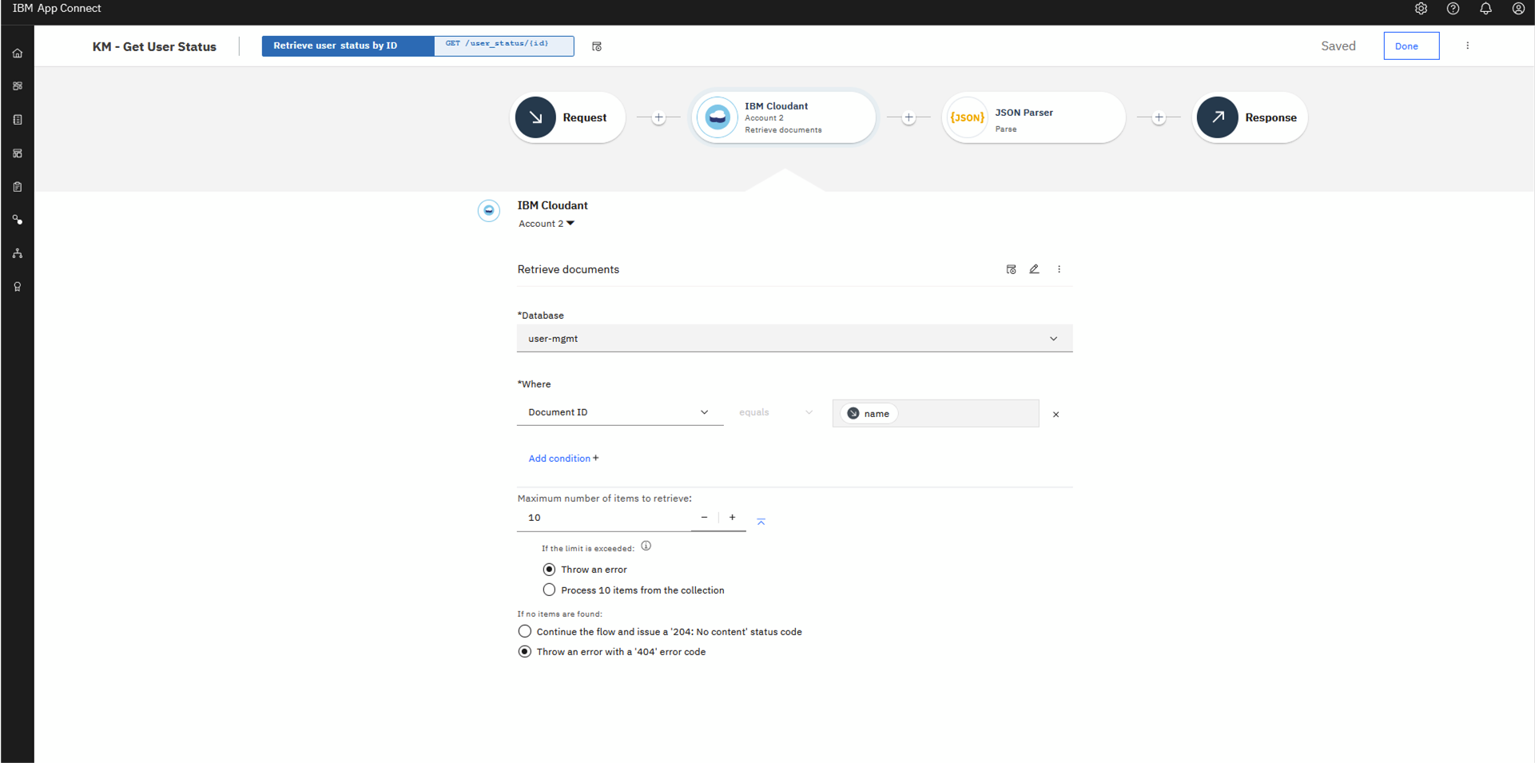Select the IBM Cloudant node in flow

tap(784, 117)
